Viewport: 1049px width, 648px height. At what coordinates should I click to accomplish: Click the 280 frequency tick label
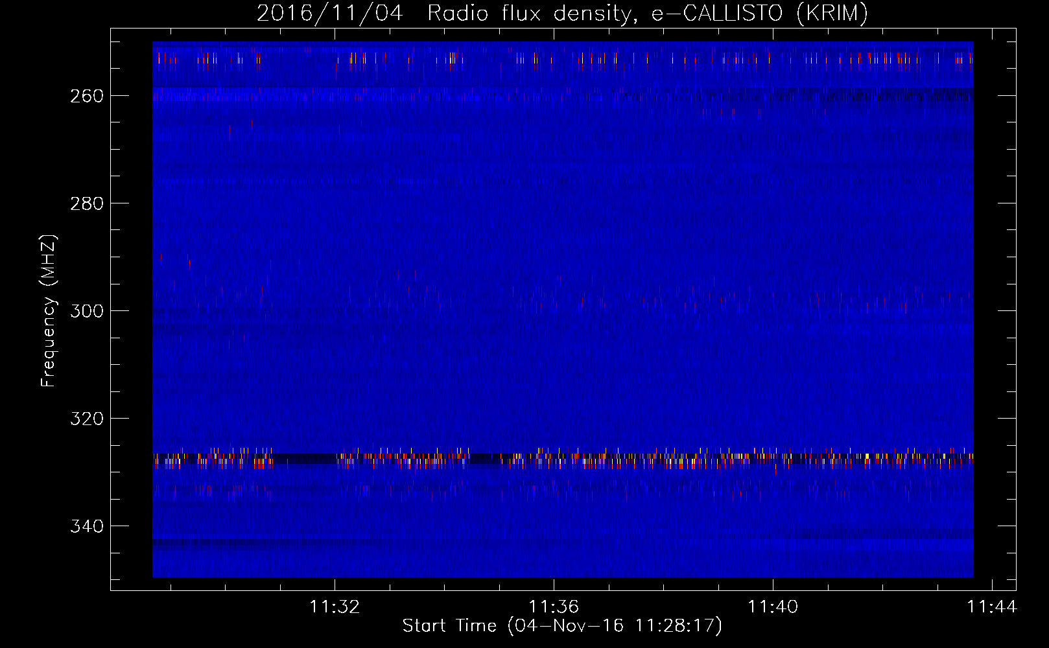(x=86, y=203)
